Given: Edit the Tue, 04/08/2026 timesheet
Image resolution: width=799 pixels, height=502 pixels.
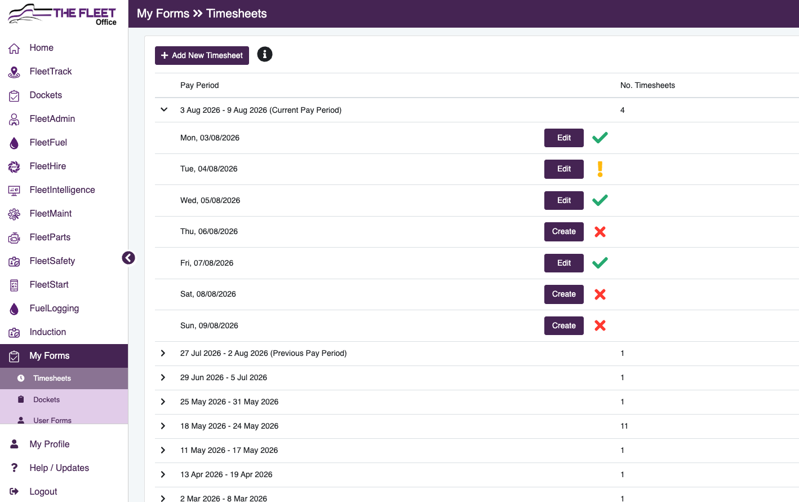Looking at the screenshot, I should (564, 169).
